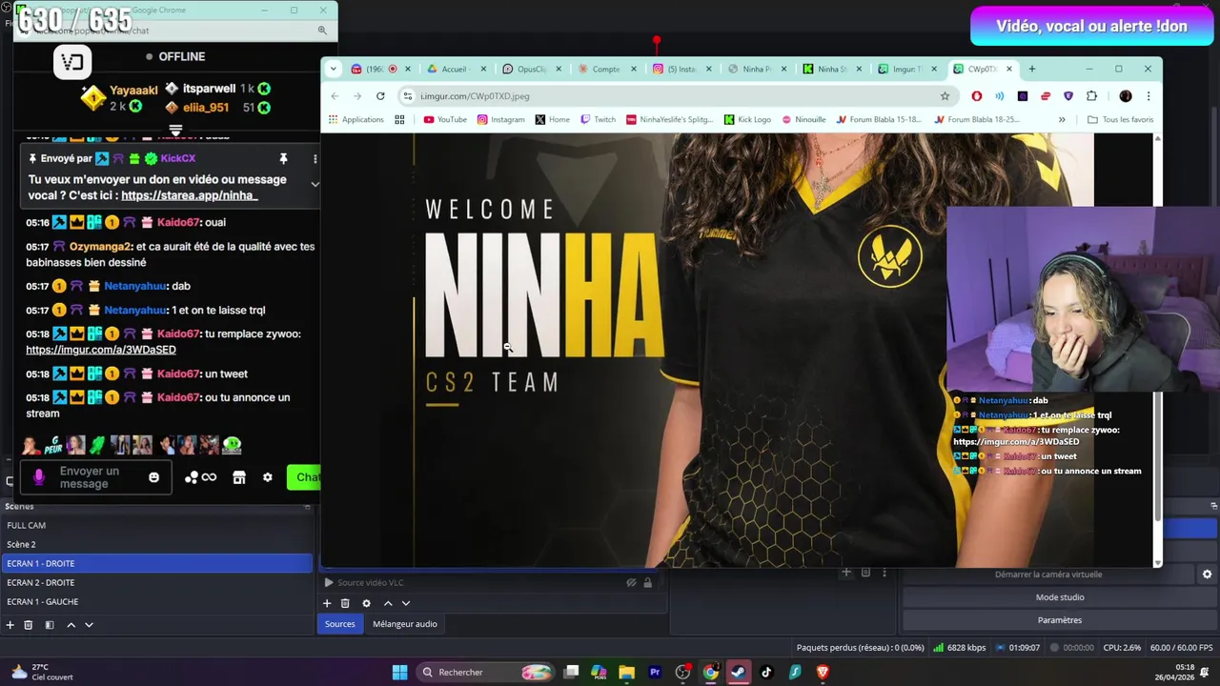Select the ECRAN 2 - DROITE scene
Image resolution: width=1220 pixels, height=686 pixels.
click(x=156, y=582)
